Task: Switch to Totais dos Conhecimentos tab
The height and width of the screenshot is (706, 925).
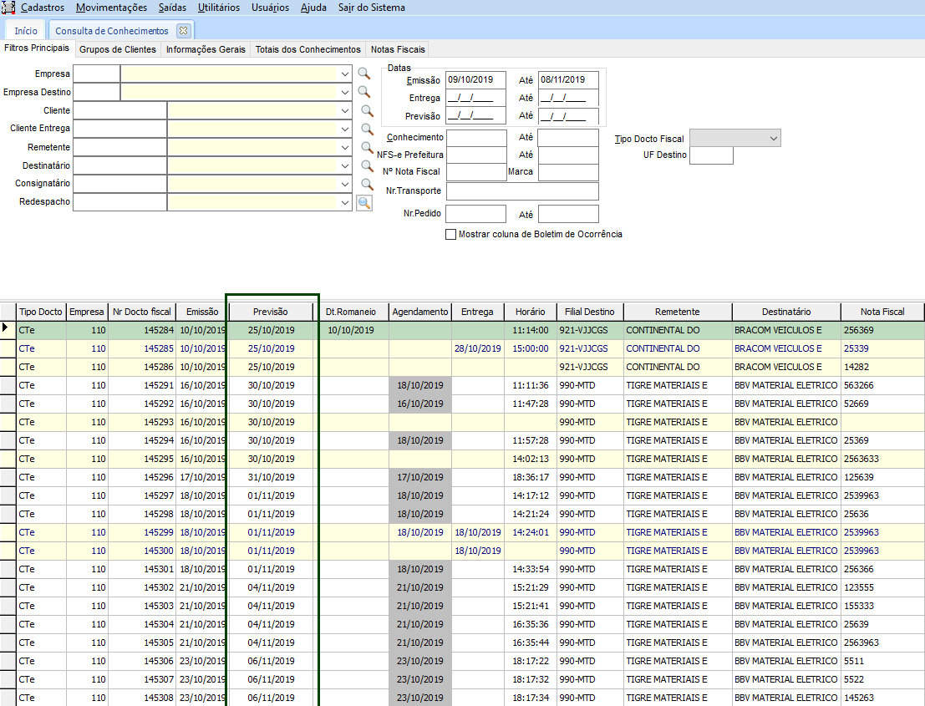Action: click(307, 49)
